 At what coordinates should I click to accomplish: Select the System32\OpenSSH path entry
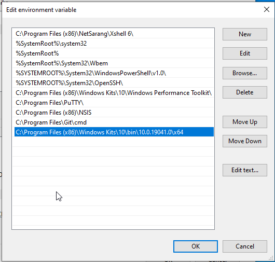[114, 83]
